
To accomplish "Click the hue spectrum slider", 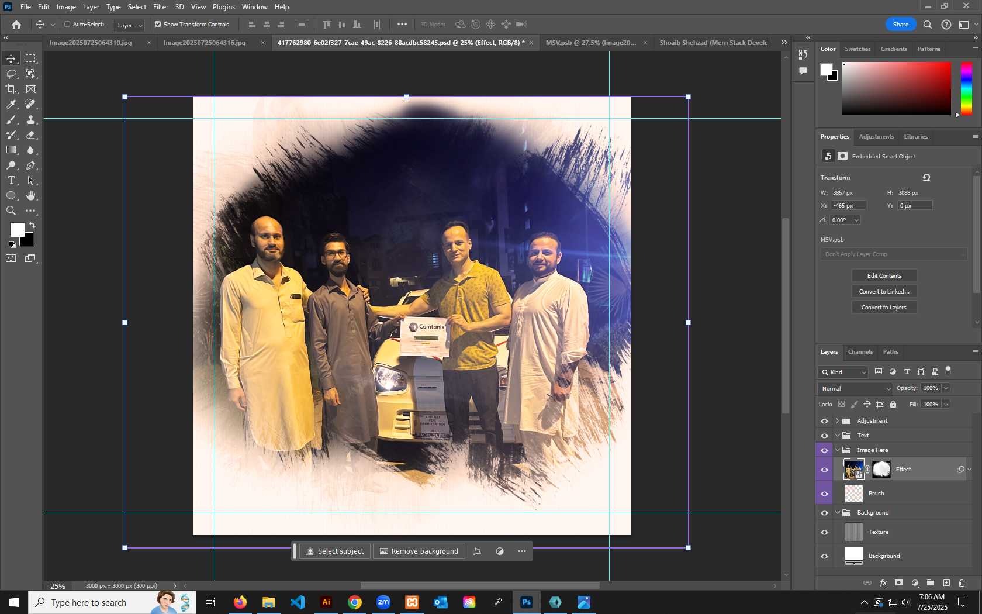I will (x=967, y=89).
